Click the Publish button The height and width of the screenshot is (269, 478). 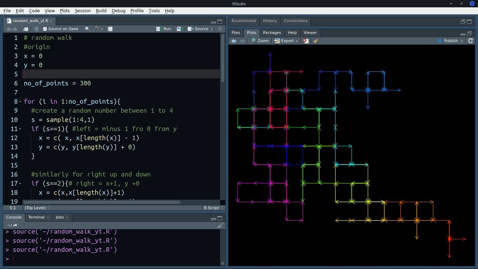[447, 41]
